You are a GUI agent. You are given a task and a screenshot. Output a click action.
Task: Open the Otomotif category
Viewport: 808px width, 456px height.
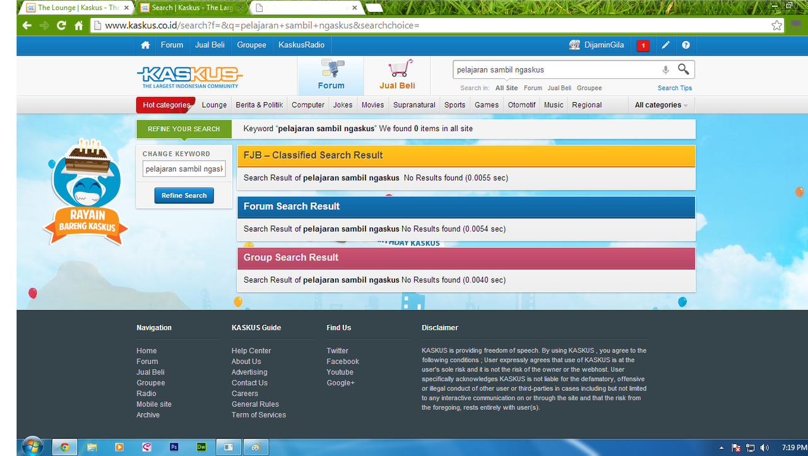point(521,105)
